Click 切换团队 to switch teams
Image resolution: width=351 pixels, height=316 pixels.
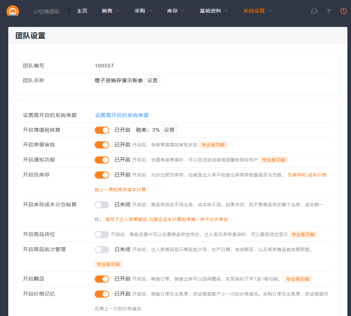47,11
